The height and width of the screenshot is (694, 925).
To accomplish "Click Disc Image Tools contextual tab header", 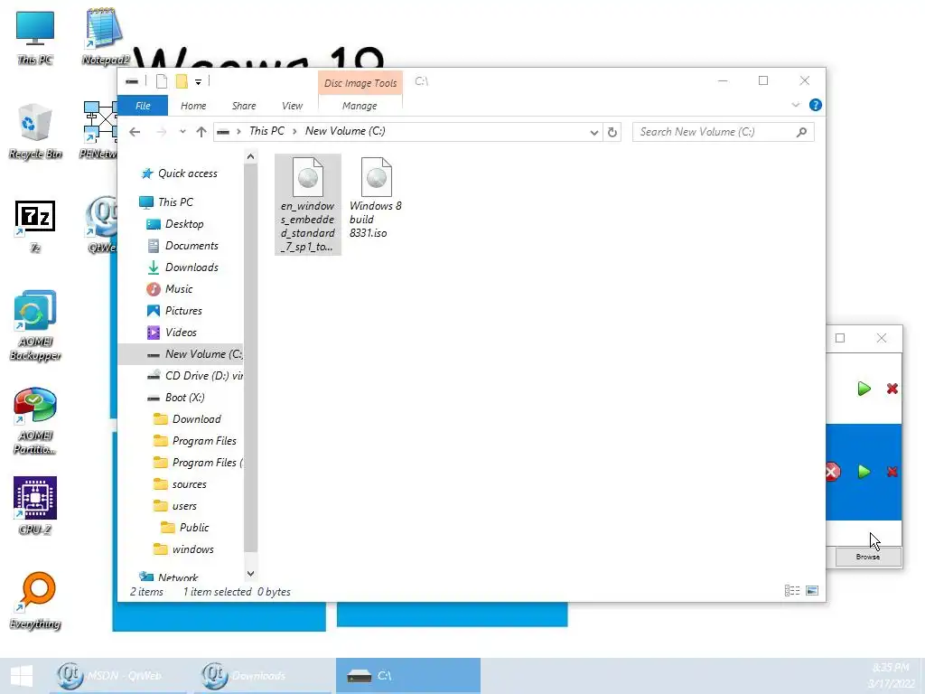I will pos(360,83).
